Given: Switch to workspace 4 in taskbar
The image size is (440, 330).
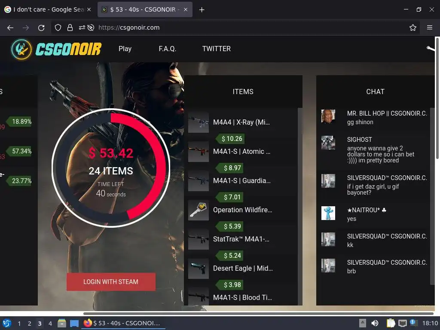Looking at the screenshot, I should [x=50, y=324].
